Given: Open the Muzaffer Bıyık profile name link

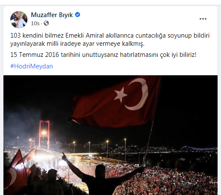Looking at the screenshot, I should [52, 15].
